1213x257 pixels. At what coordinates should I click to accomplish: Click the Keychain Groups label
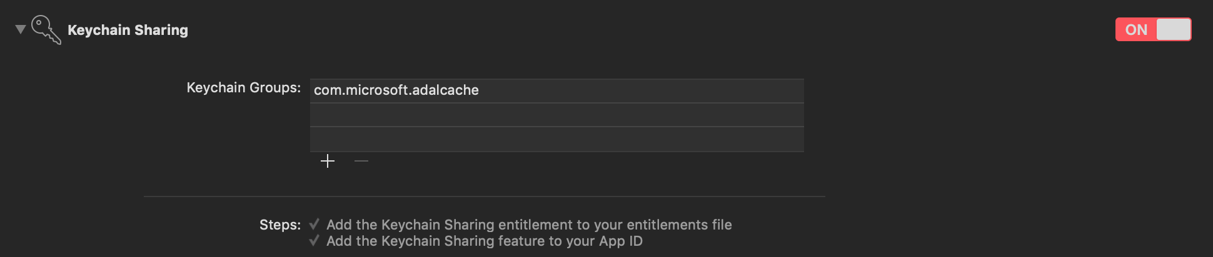(x=244, y=88)
